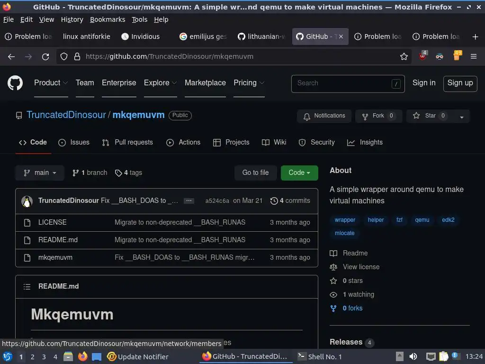485x364 pixels.
Task: Open the README table of contents icon
Action: (27, 287)
